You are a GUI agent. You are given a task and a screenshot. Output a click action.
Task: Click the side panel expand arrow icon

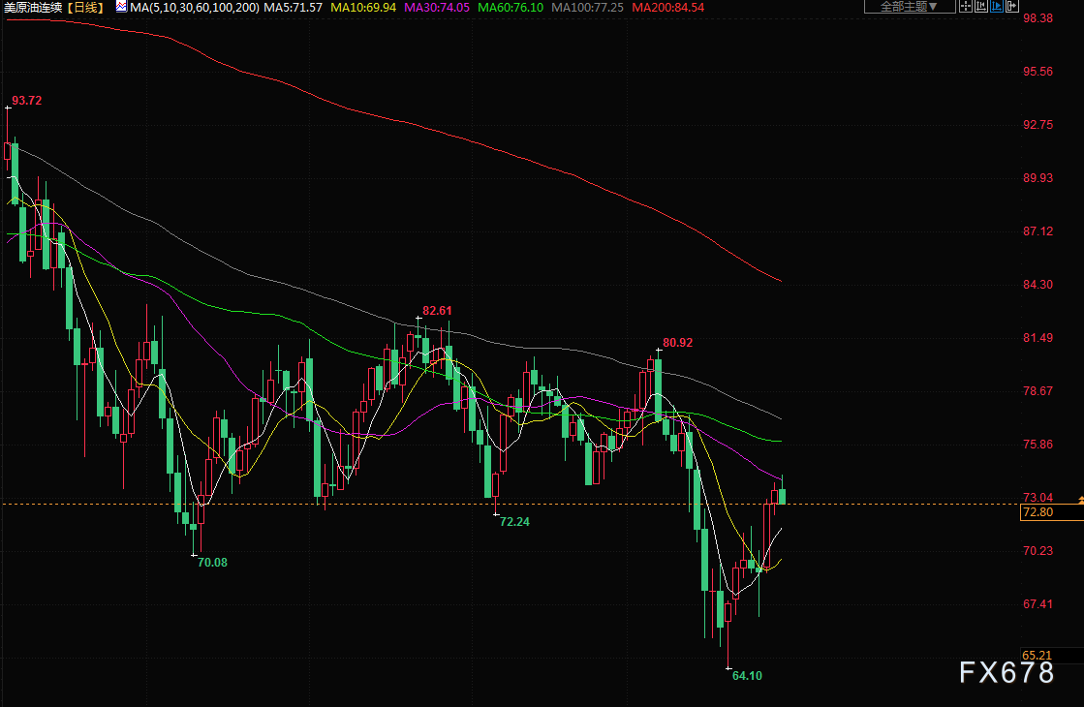tap(1012, 6)
